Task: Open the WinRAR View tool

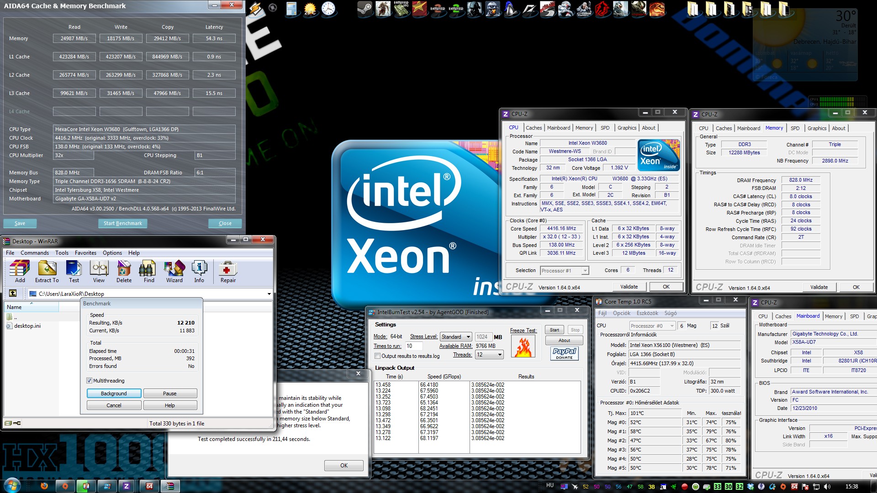Action: tap(99, 271)
